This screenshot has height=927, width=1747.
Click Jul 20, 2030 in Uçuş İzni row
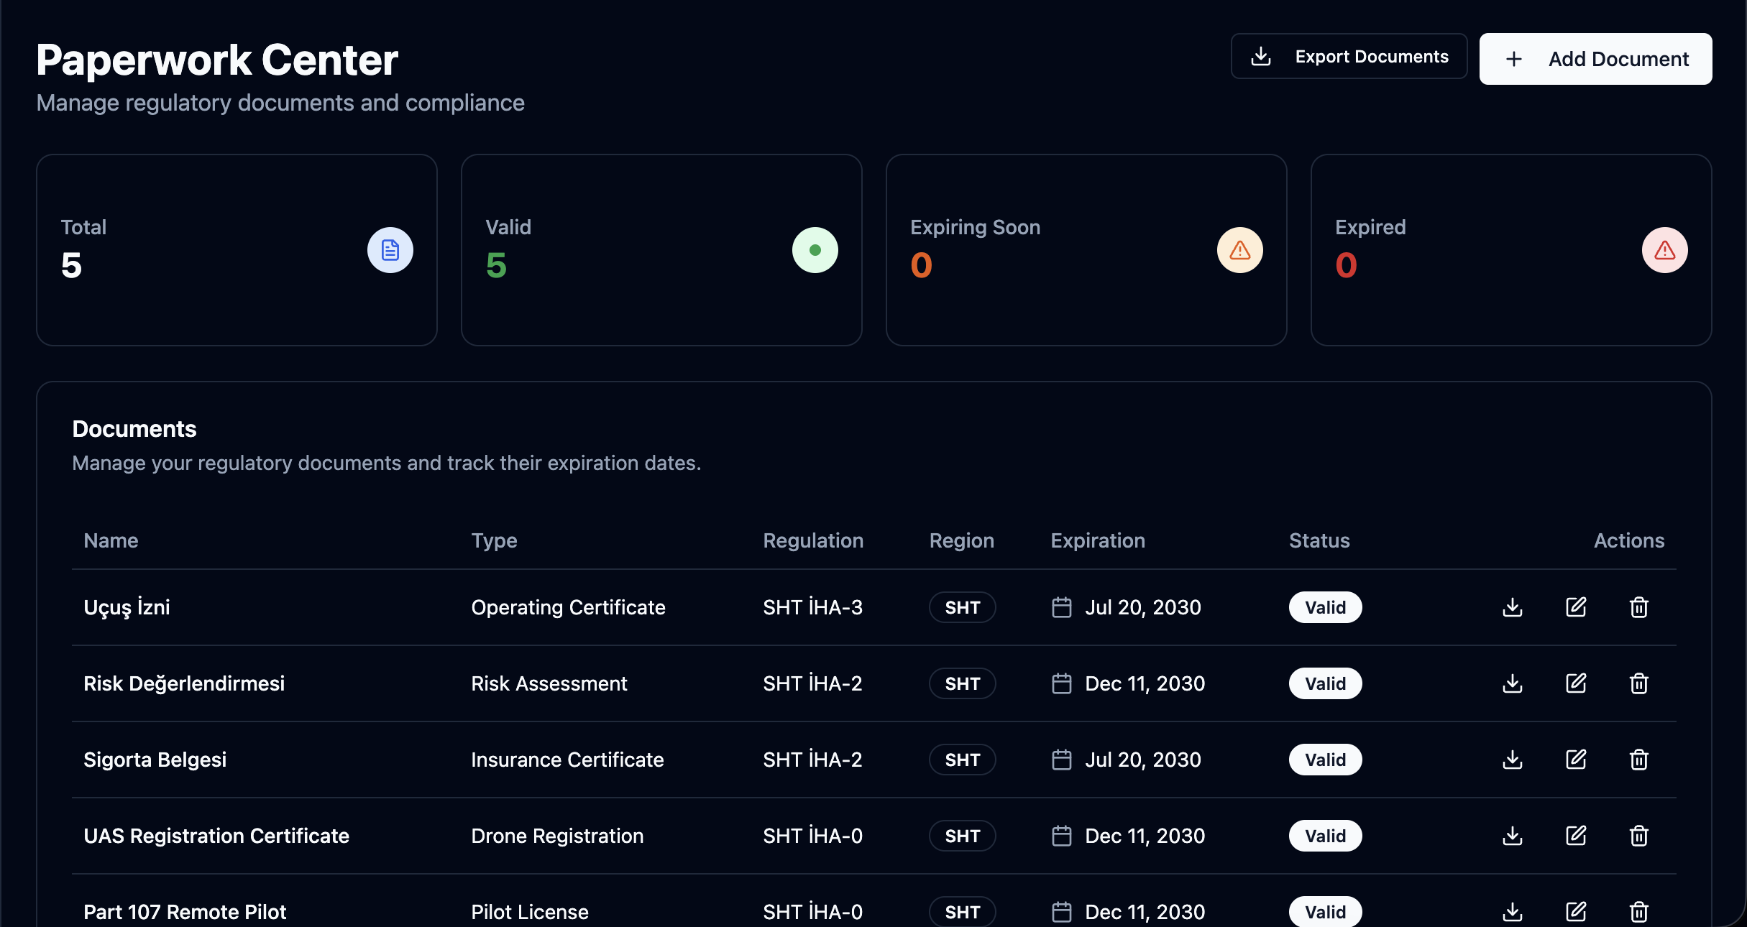click(1143, 607)
